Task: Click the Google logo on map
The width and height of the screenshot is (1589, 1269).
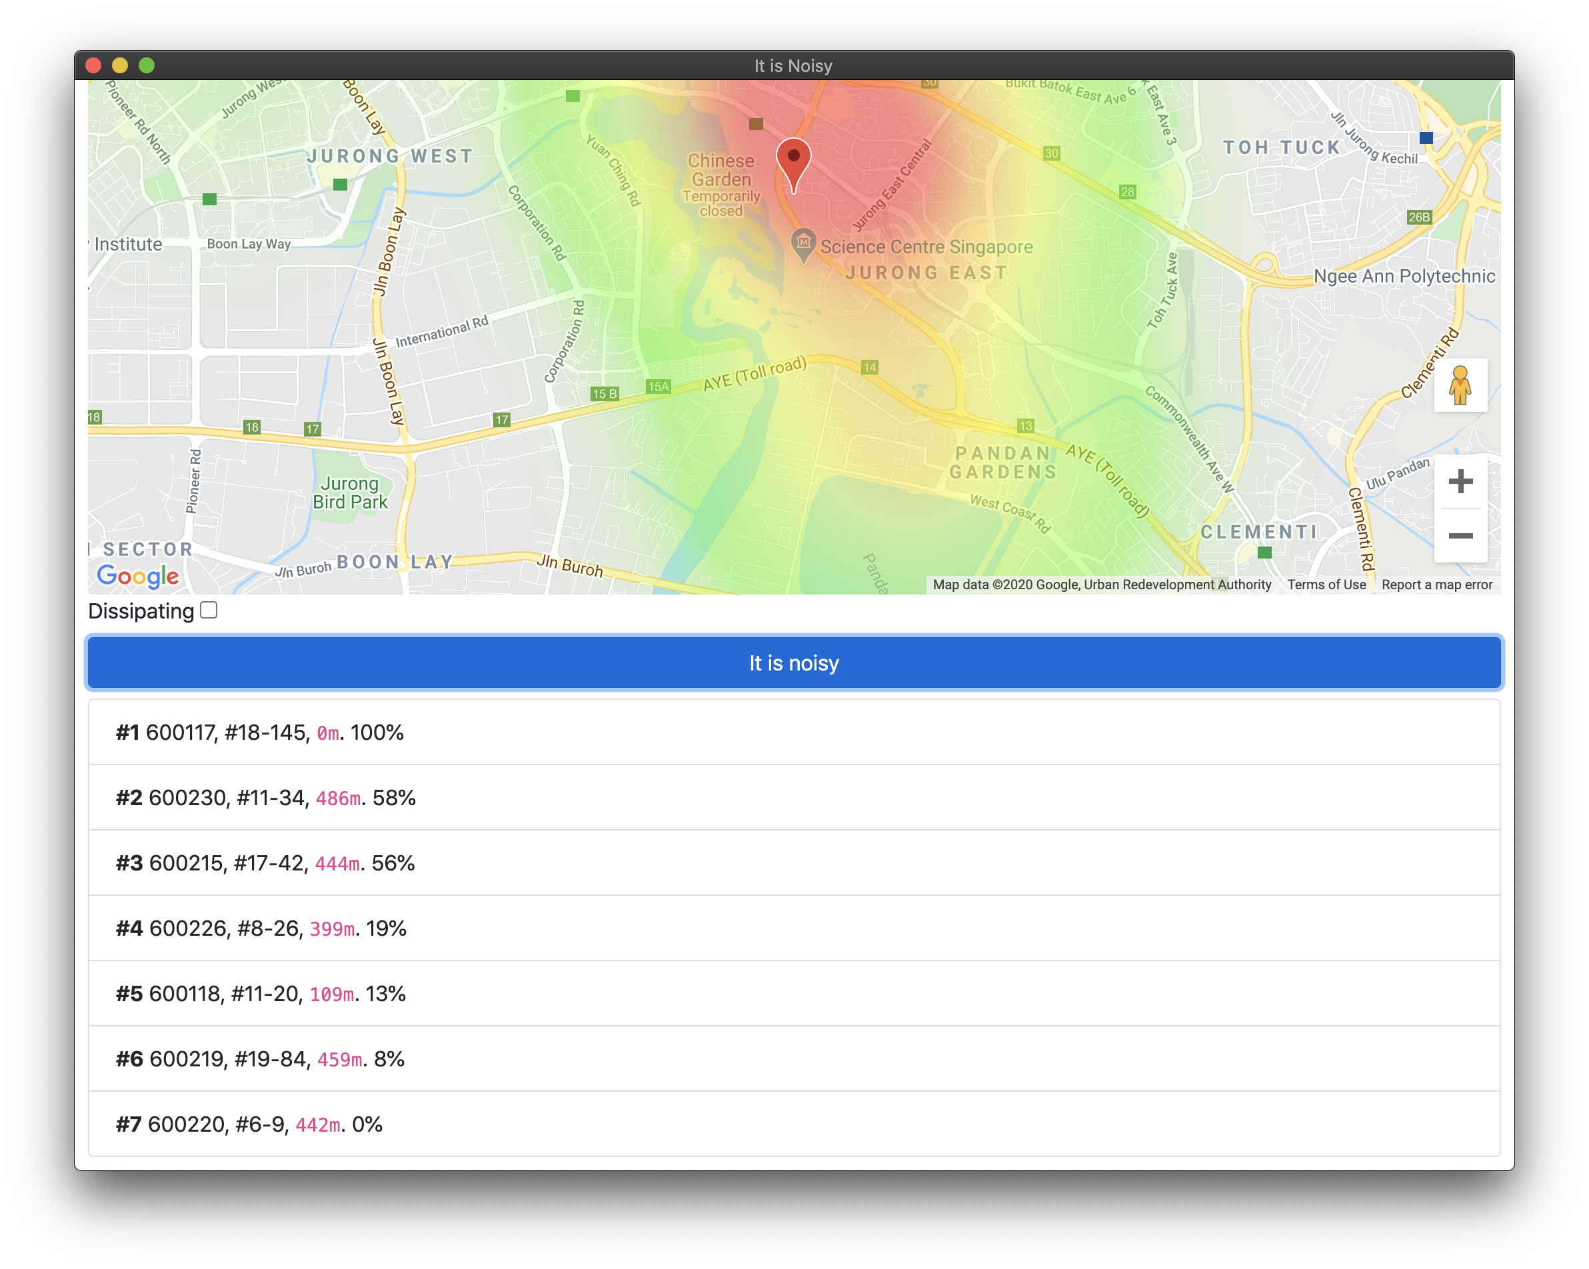Action: [x=138, y=576]
